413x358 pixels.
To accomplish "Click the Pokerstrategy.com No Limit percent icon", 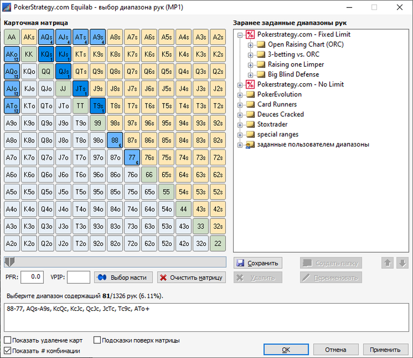I will (250, 84).
